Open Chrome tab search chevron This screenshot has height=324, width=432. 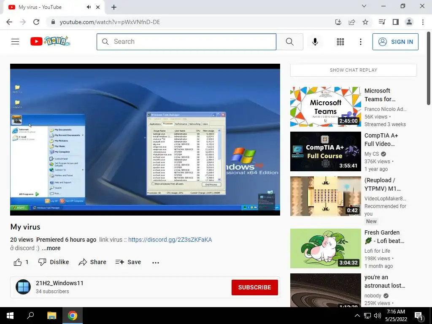(x=364, y=6)
